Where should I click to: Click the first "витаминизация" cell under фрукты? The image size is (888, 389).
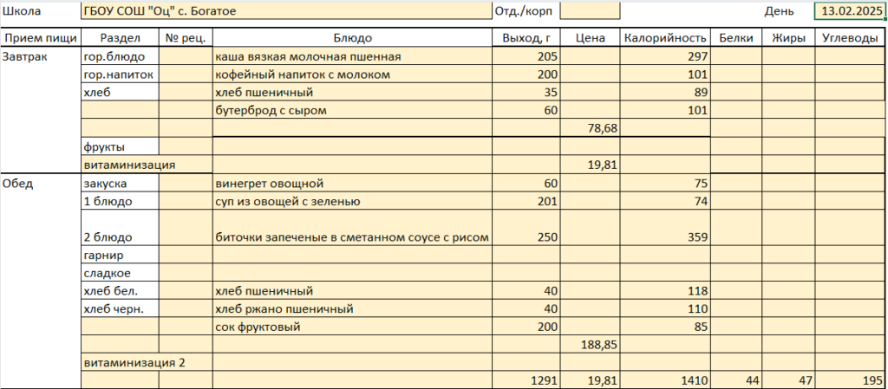coord(147,165)
